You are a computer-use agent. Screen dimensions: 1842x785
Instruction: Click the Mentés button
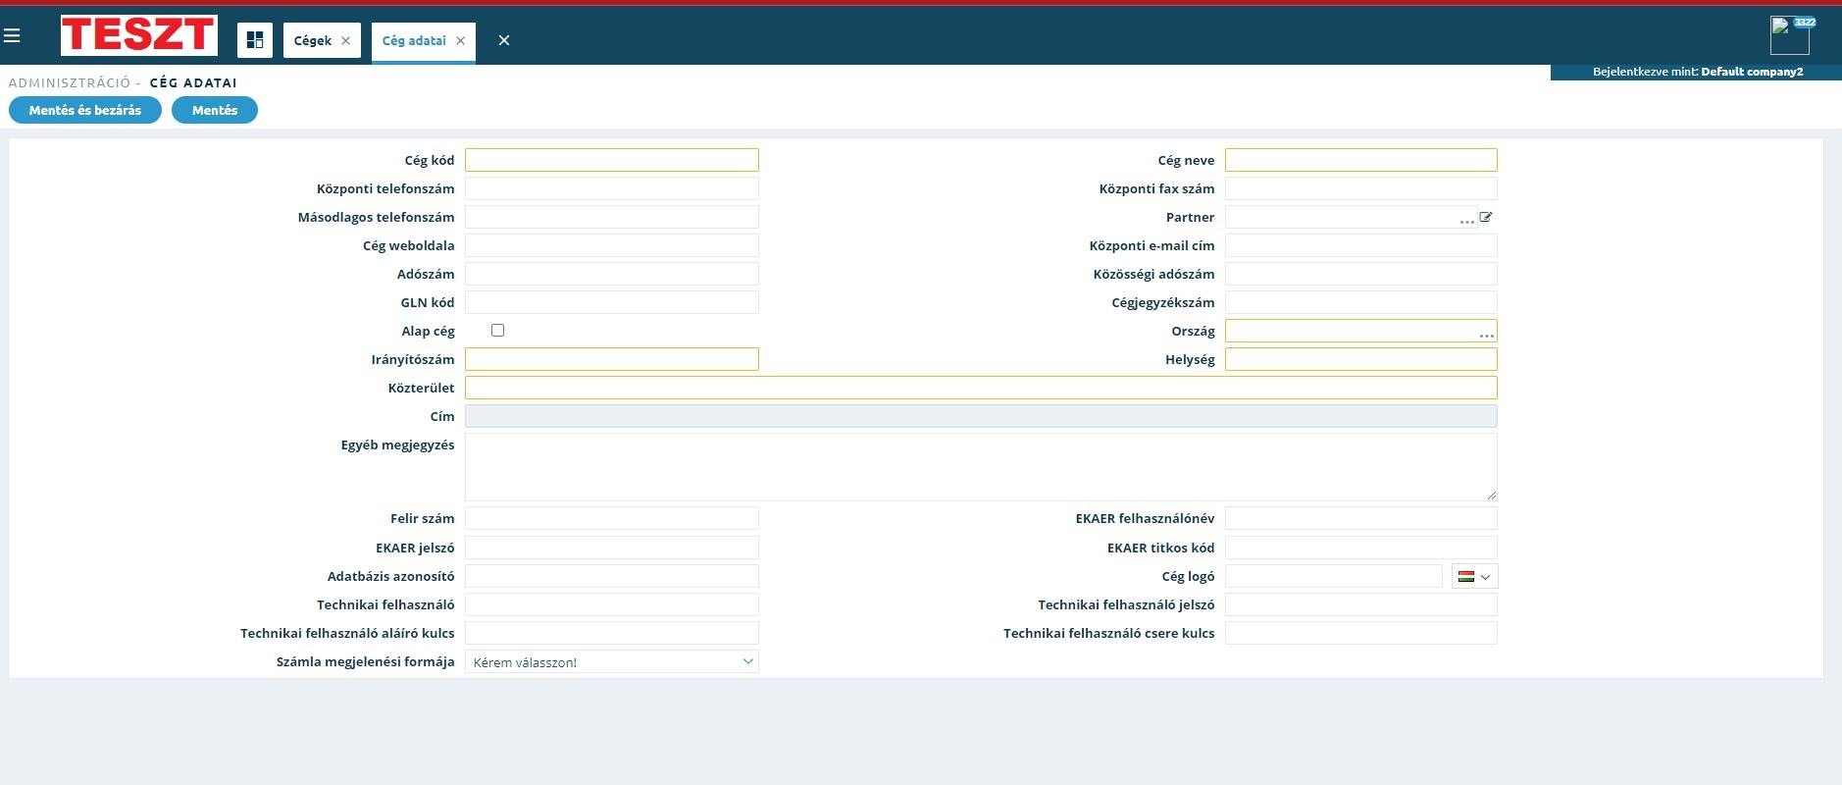215,110
